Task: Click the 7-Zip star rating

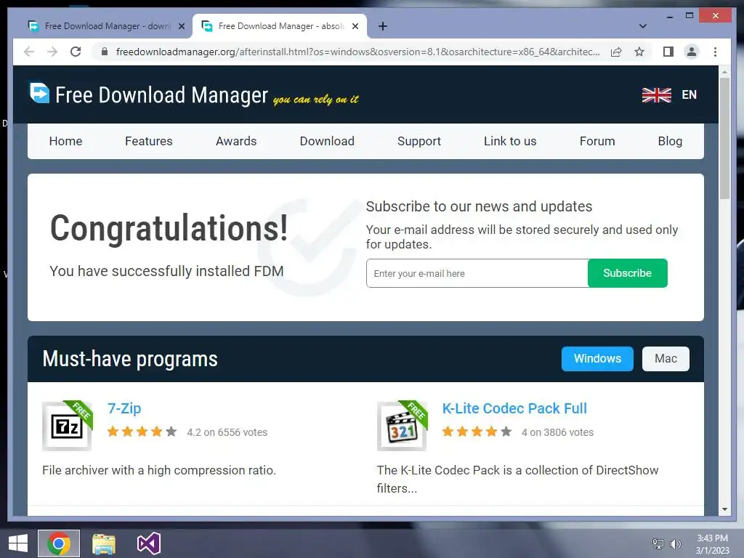Action: point(142,432)
